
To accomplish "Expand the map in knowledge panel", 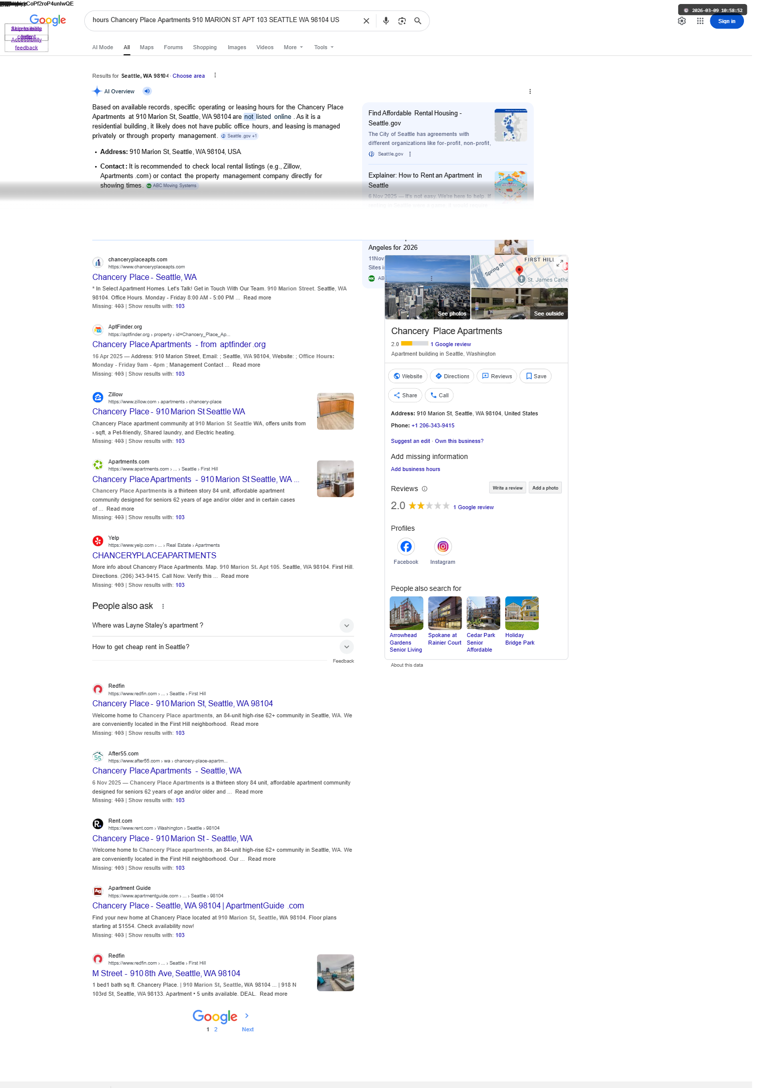I will tap(560, 263).
